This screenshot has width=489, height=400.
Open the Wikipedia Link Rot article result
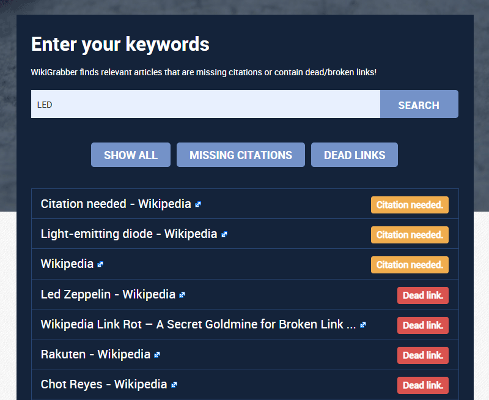[x=198, y=324]
